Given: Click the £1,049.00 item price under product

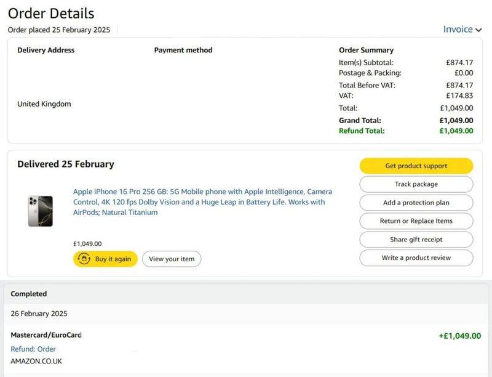Looking at the screenshot, I should 87,244.
